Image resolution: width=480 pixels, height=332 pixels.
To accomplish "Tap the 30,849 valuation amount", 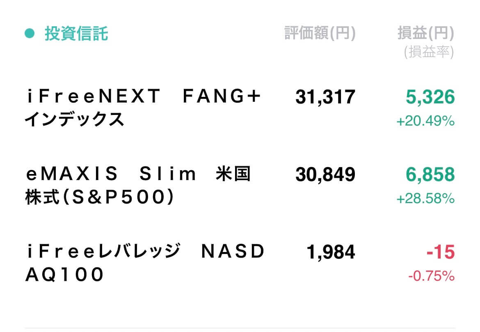I will click(x=325, y=174).
